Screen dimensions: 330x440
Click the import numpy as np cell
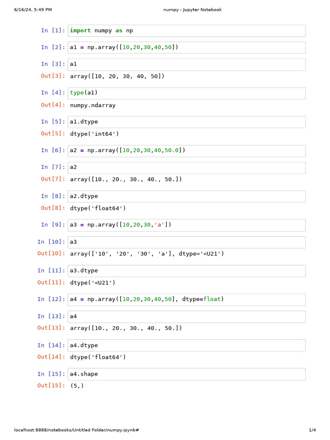[x=186, y=31]
